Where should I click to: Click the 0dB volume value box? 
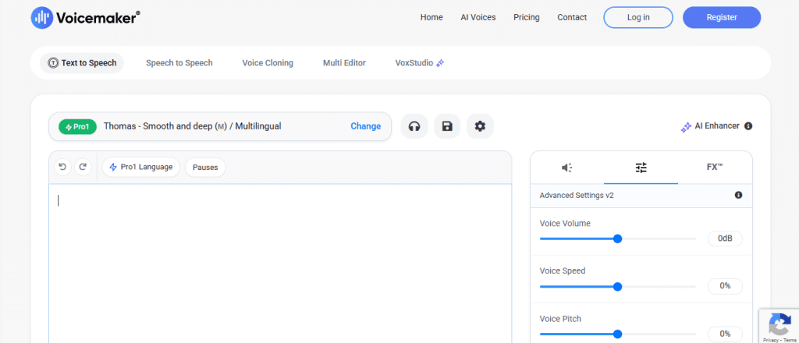click(725, 239)
